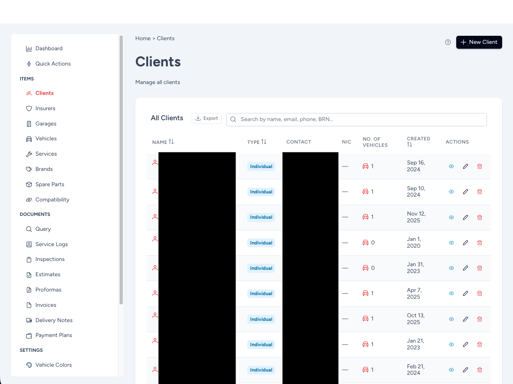Sort clients by Created date

(410, 145)
